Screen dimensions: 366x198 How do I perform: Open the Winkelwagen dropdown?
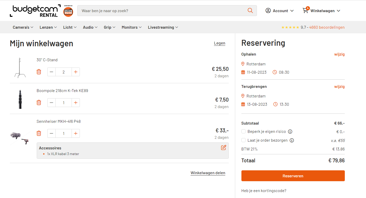pyautogui.click(x=322, y=11)
